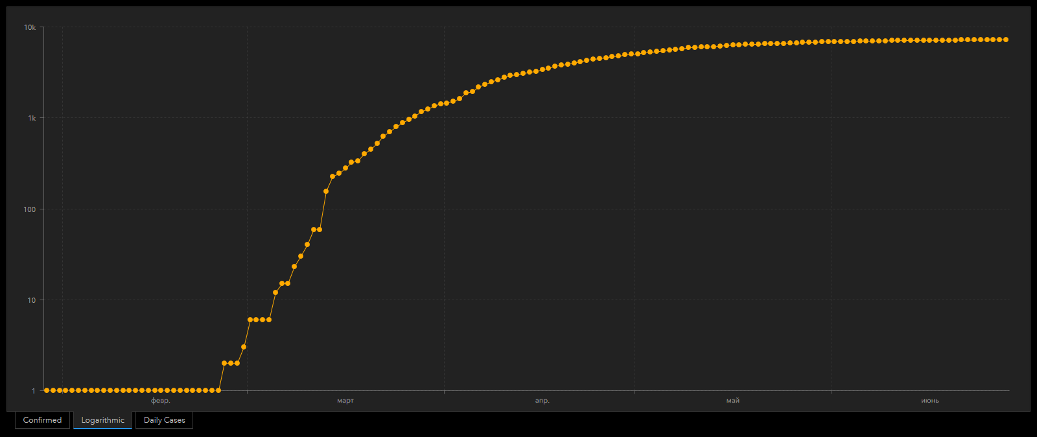Click the июнь month label

click(x=929, y=401)
